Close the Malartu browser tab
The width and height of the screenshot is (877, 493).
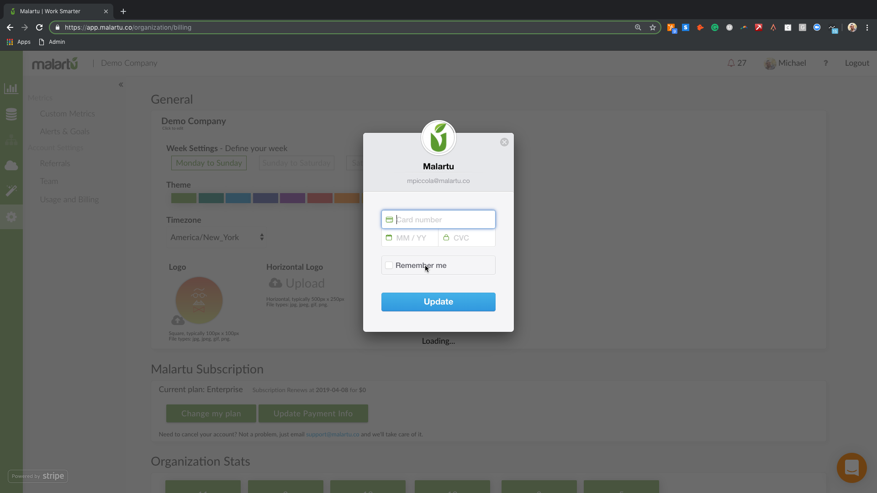[106, 11]
